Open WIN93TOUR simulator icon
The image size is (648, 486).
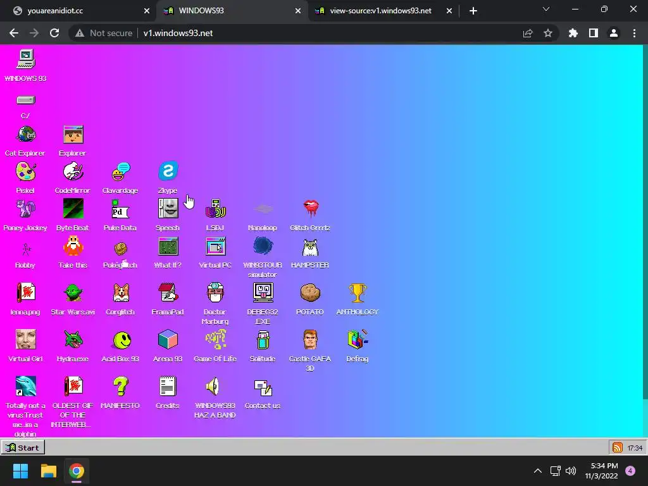click(x=263, y=246)
